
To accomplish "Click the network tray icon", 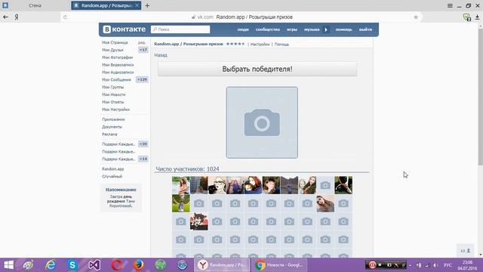I will coord(427,265).
